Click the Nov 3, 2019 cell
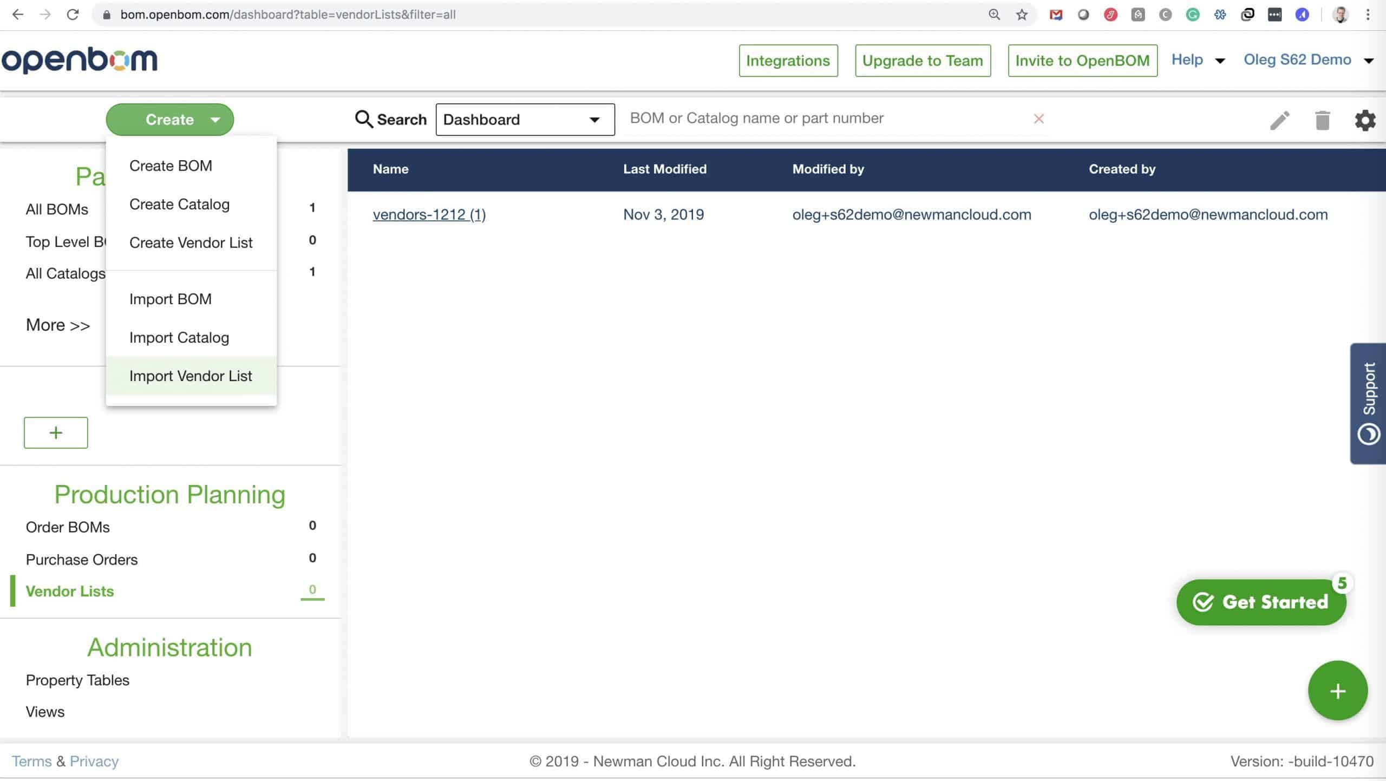This screenshot has height=781, width=1386. (x=664, y=215)
